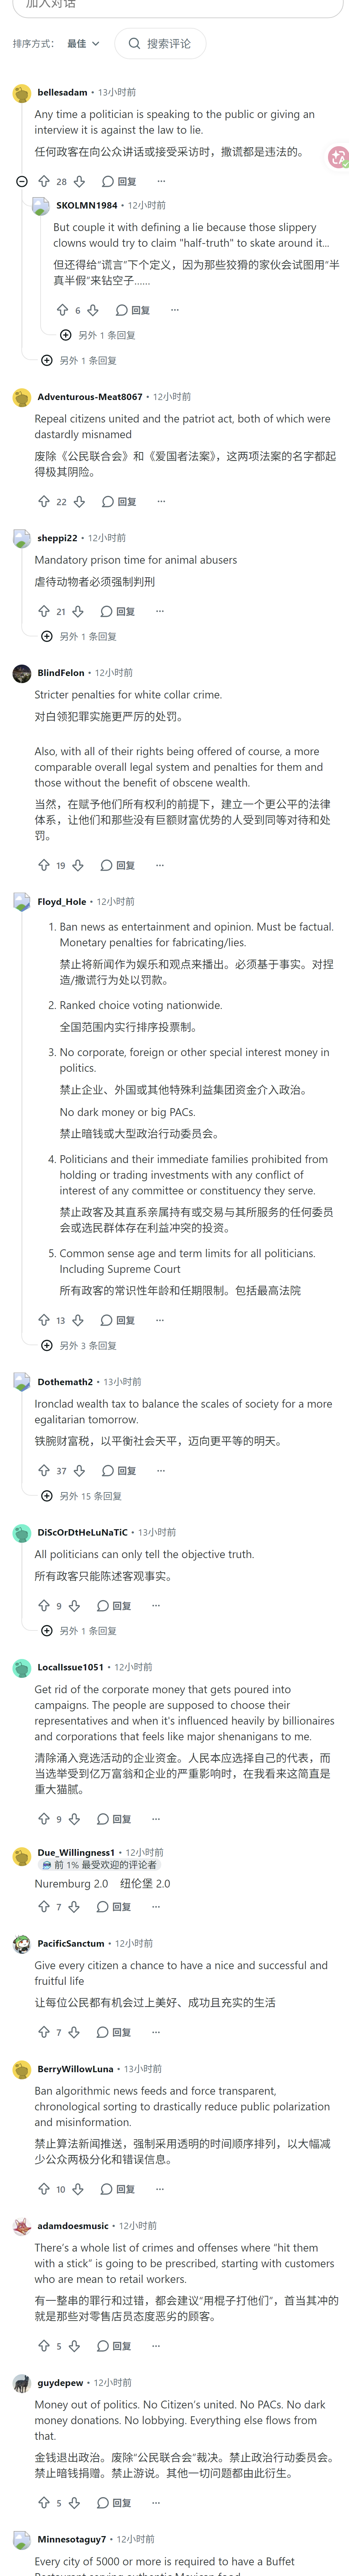Collapse bellesadam's comment thread
This screenshot has height=2576, width=349.
22,181
